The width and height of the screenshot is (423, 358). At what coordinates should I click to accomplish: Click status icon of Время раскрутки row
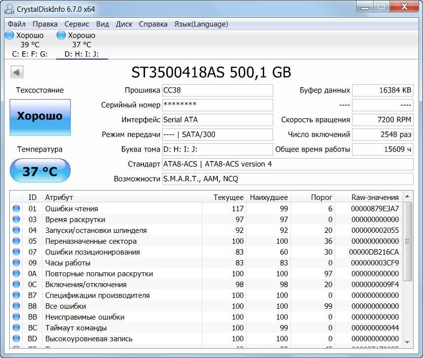click(16, 219)
